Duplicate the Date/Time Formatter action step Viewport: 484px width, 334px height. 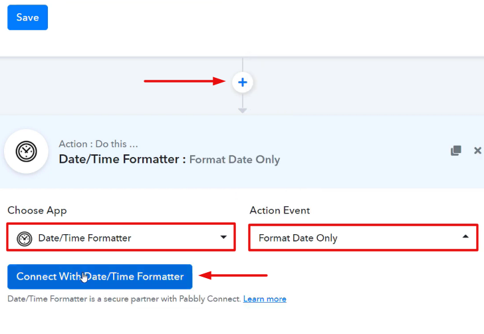456,150
